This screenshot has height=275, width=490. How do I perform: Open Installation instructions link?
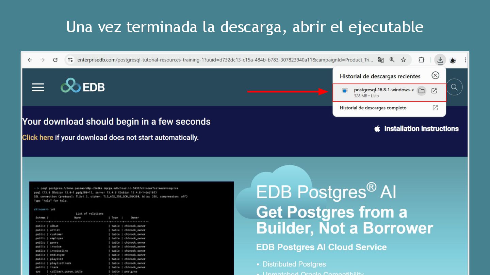421,129
